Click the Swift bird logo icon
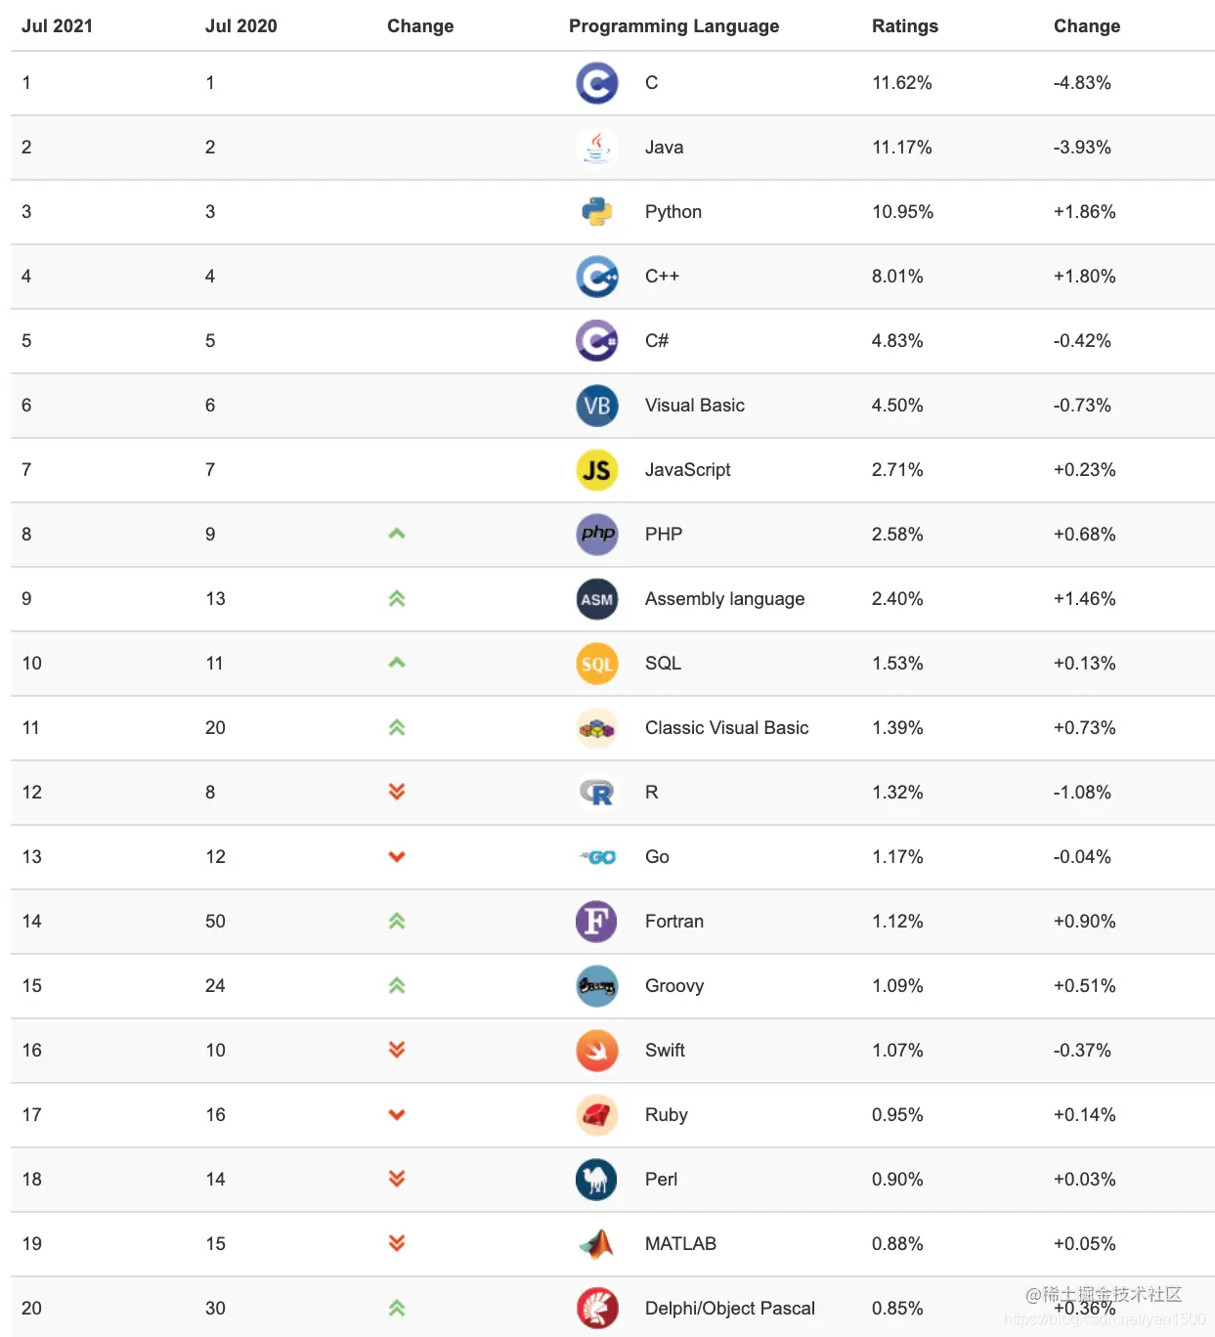The height and width of the screenshot is (1337, 1215). [x=596, y=1051]
